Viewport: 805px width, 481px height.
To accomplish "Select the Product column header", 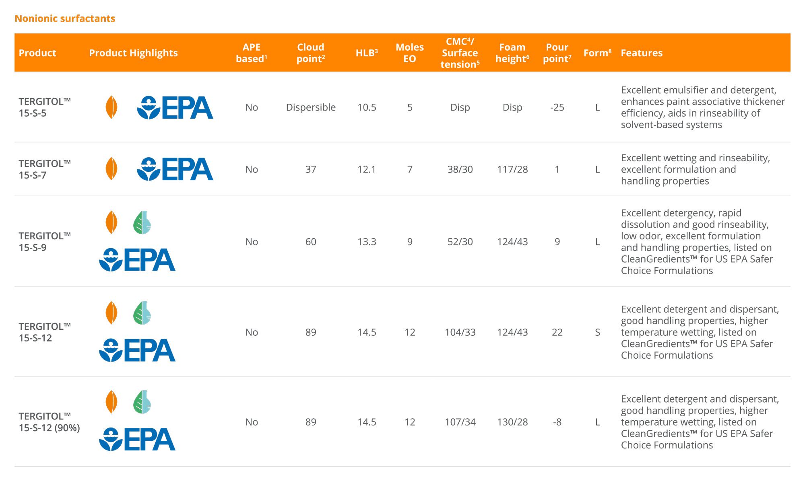I will tap(37, 53).
